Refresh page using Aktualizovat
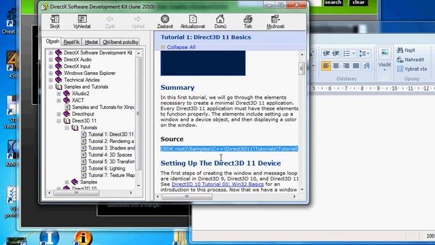 (192, 22)
